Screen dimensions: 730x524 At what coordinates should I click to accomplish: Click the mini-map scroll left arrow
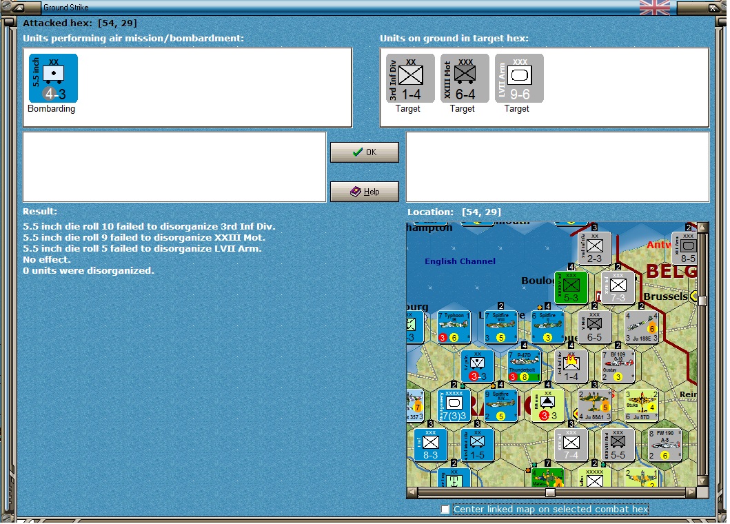[x=412, y=492]
